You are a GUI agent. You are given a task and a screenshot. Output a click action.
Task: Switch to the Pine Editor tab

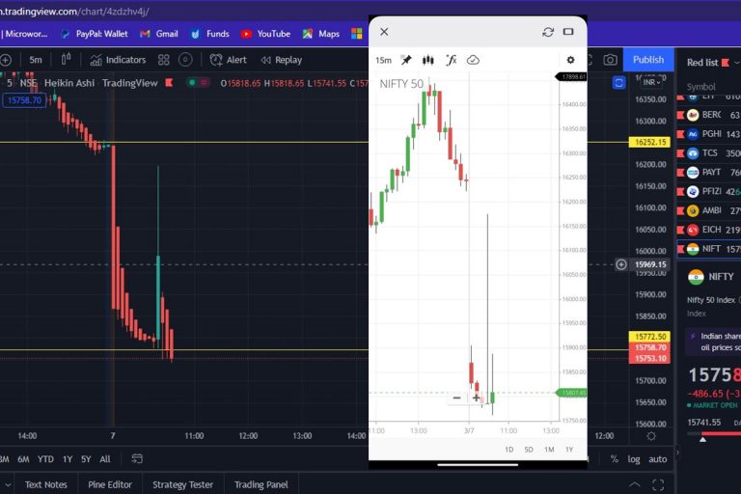coord(109,484)
